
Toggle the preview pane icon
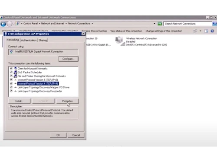tap(206, 31)
